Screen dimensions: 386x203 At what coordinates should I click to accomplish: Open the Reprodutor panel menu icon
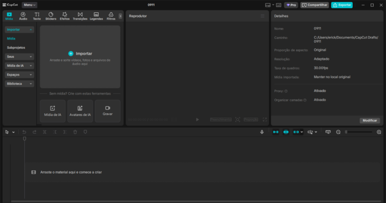pyautogui.click(x=263, y=16)
